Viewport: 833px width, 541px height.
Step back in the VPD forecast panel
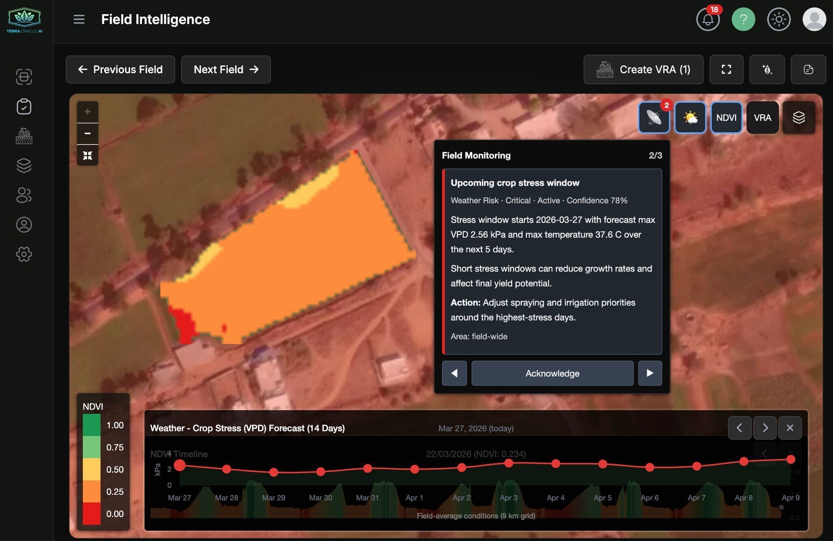point(740,428)
